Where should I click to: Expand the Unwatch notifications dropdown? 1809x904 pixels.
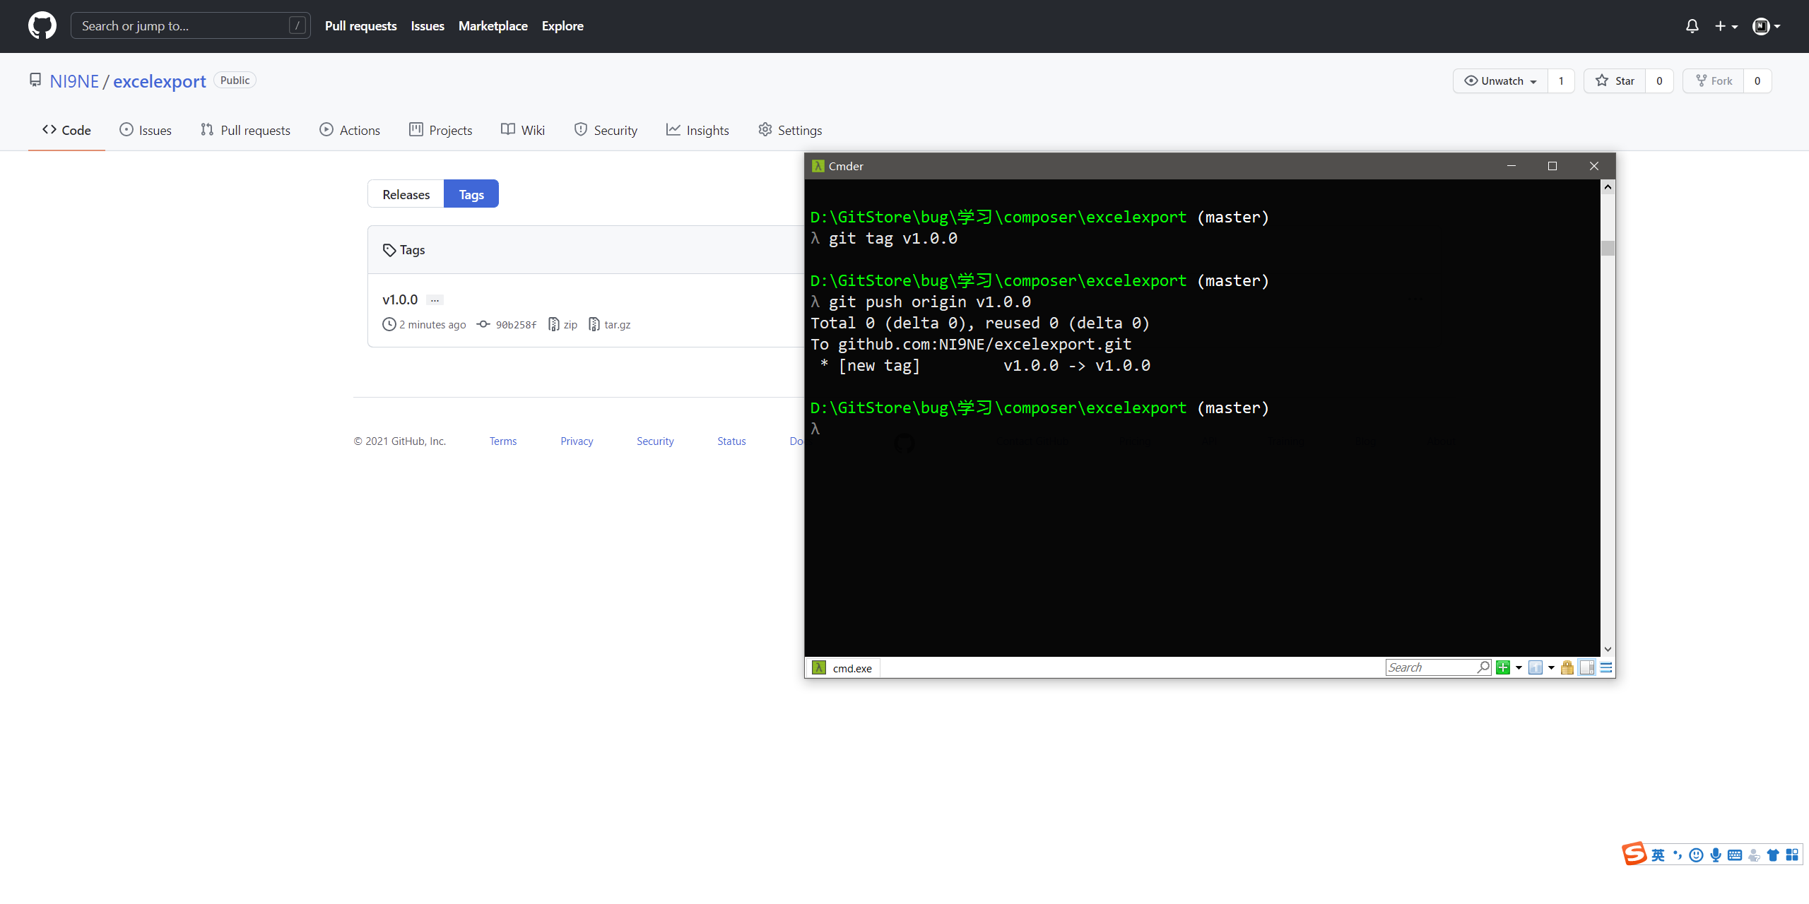(1501, 81)
